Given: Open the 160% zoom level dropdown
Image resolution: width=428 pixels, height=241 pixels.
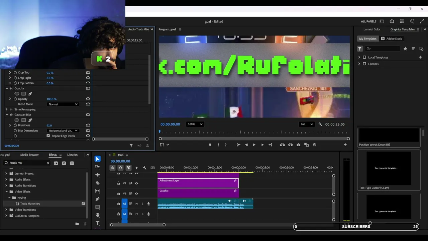Looking at the screenshot, I should pyautogui.click(x=195, y=124).
